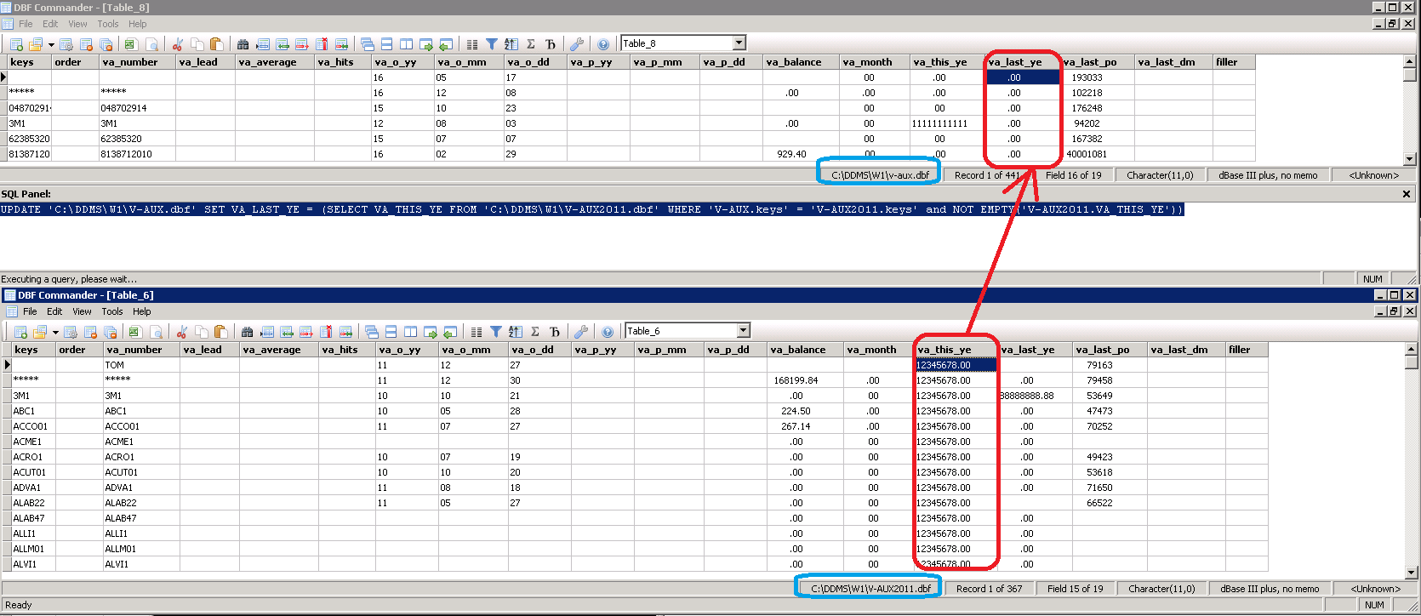Close the SQL Panel with its X
The image size is (1421, 616).
tap(1407, 194)
